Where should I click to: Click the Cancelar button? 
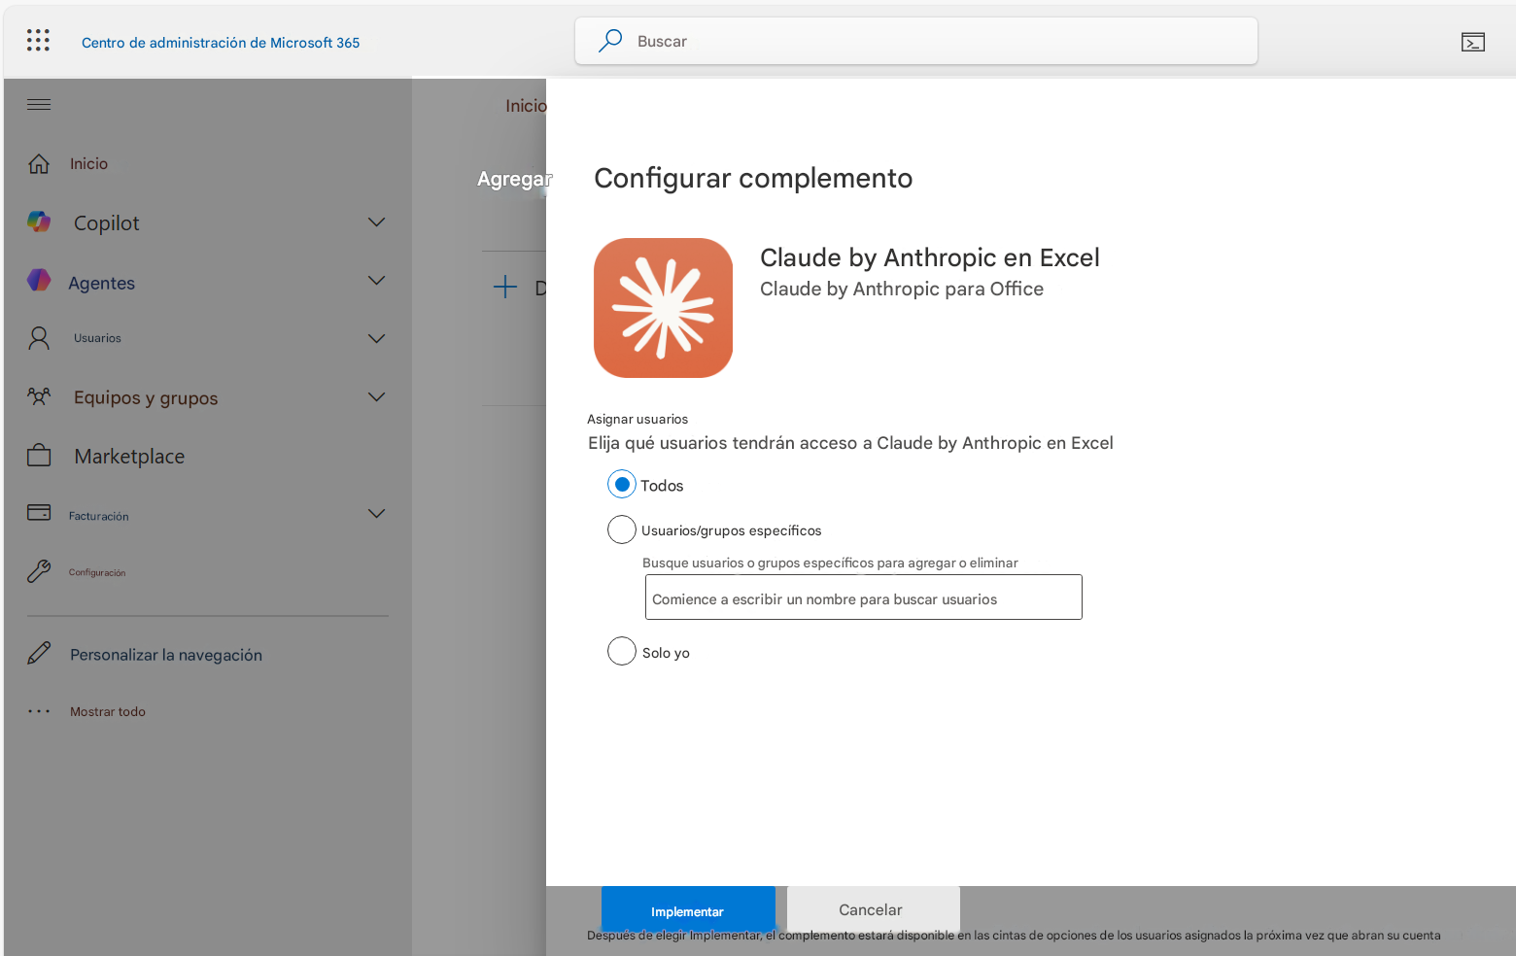(873, 910)
